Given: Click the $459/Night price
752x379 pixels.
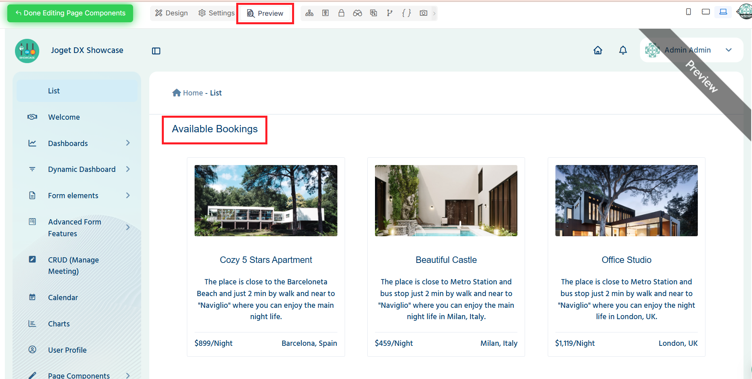Looking at the screenshot, I should click(x=394, y=343).
